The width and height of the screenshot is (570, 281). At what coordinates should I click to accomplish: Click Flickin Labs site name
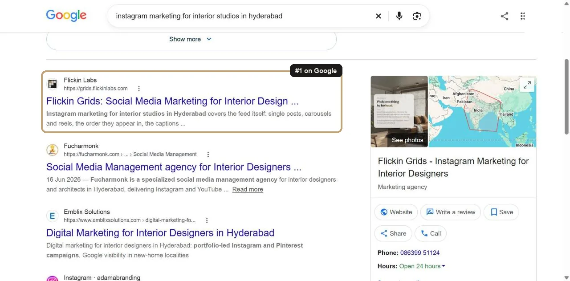(80, 80)
